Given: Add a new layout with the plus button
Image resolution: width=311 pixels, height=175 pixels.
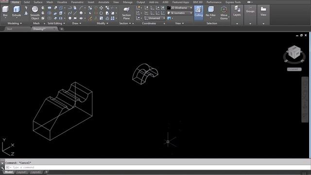Looking at the screenshot, I should [47, 172].
